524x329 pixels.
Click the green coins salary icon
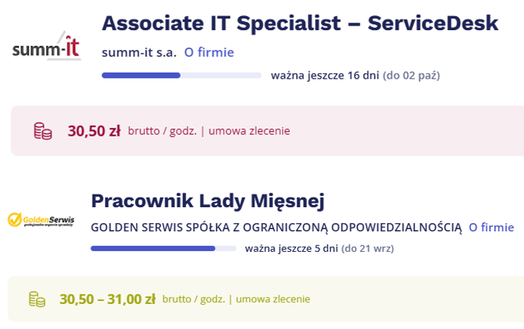(37, 299)
